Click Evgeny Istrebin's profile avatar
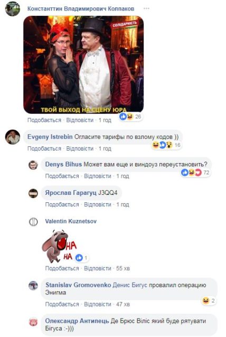The image size is (226, 337). tap(13, 137)
